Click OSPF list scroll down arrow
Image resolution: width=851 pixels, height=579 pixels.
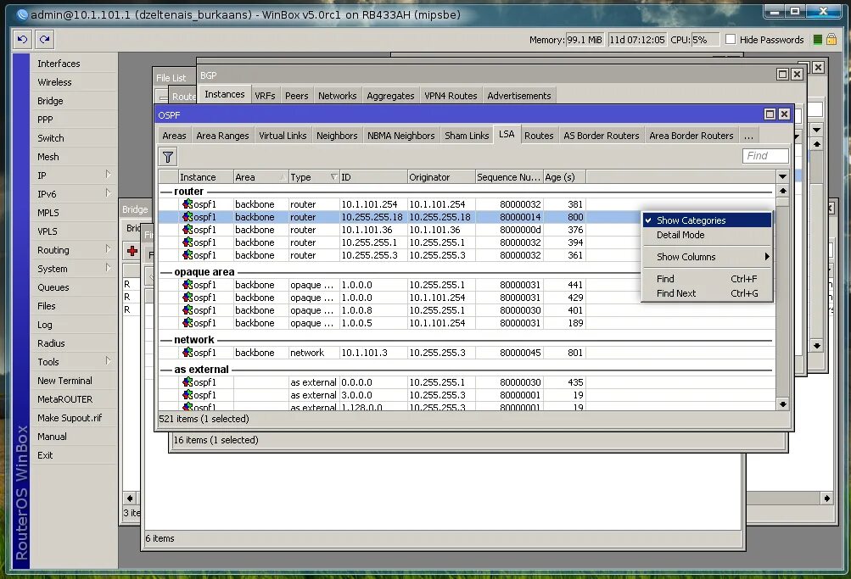point(782,404)
